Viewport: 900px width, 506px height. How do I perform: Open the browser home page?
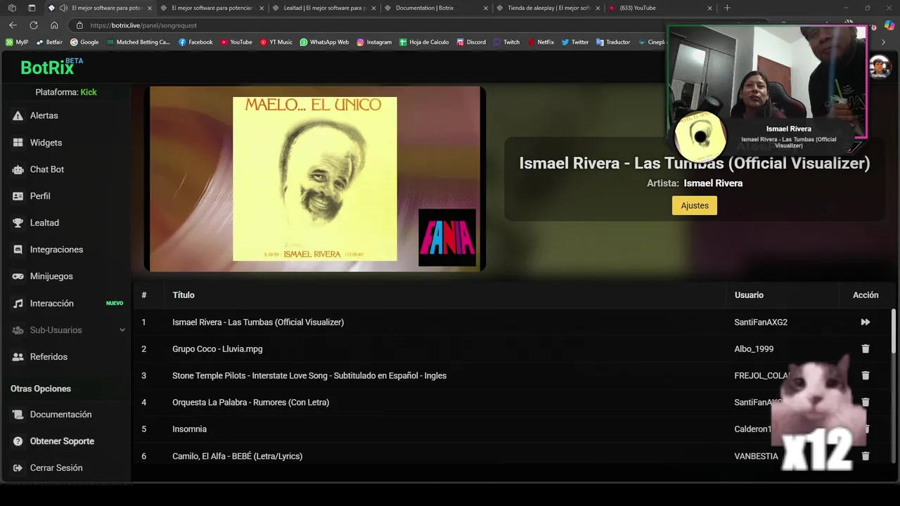(x=54, y=25)
